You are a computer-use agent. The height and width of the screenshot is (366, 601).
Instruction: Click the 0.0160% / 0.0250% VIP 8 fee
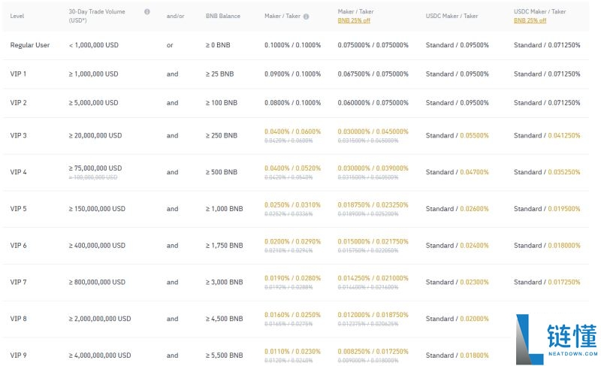(292, 315)
